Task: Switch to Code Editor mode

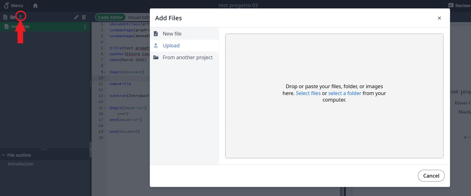Action: (110, 17)
